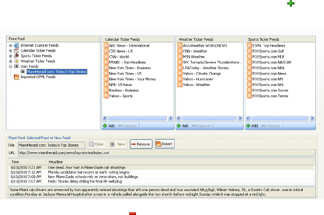Click the feed URL input field
Screen dimensions: 324x215
[x=167, y=153]
